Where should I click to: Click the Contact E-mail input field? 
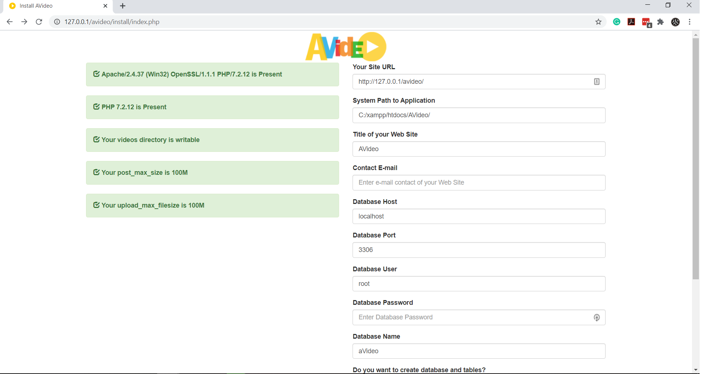479,182
